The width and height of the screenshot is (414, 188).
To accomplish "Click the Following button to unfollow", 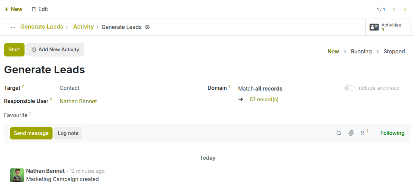I will (x=392, y=133).
